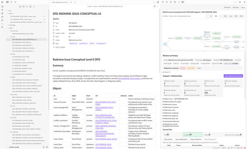Screen dimensions: 247x149
Task: Select the outline list tab in right sidebar
Action: coord(179,2)
